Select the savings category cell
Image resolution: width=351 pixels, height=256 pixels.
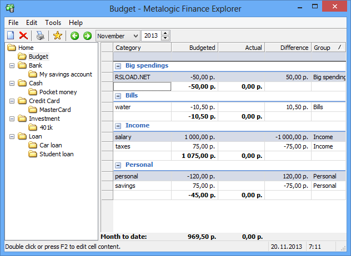[142, 186]
